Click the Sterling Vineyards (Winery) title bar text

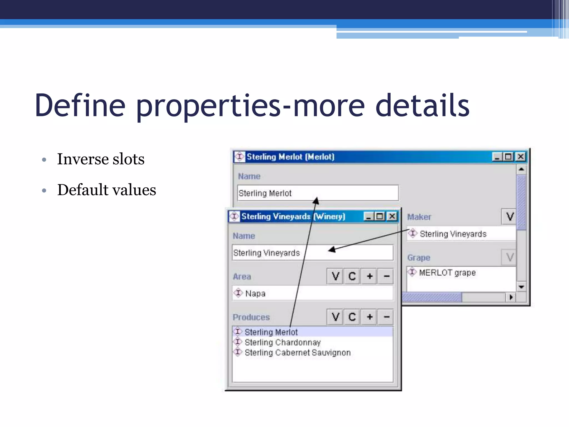click(x=293, y=216)
